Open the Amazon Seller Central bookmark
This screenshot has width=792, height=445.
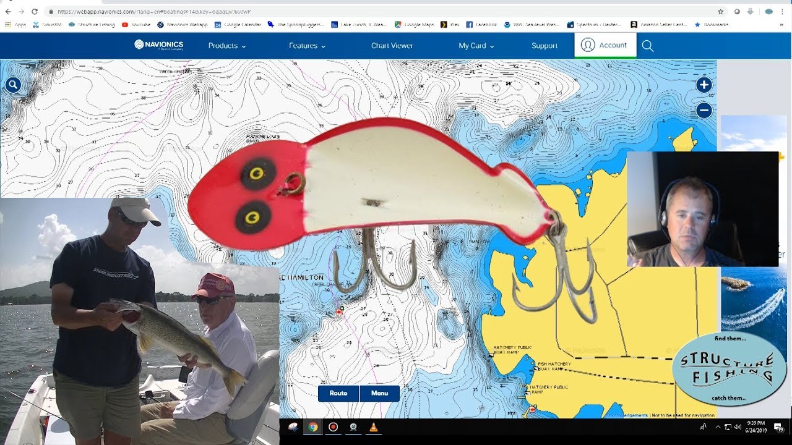(658, 25)
